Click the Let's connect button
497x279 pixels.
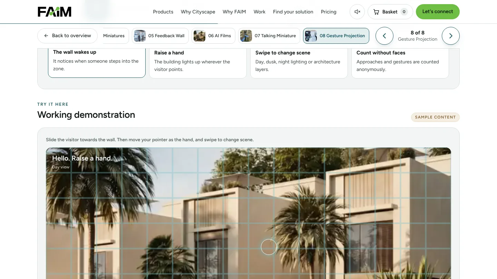click(x=438, y=12)
